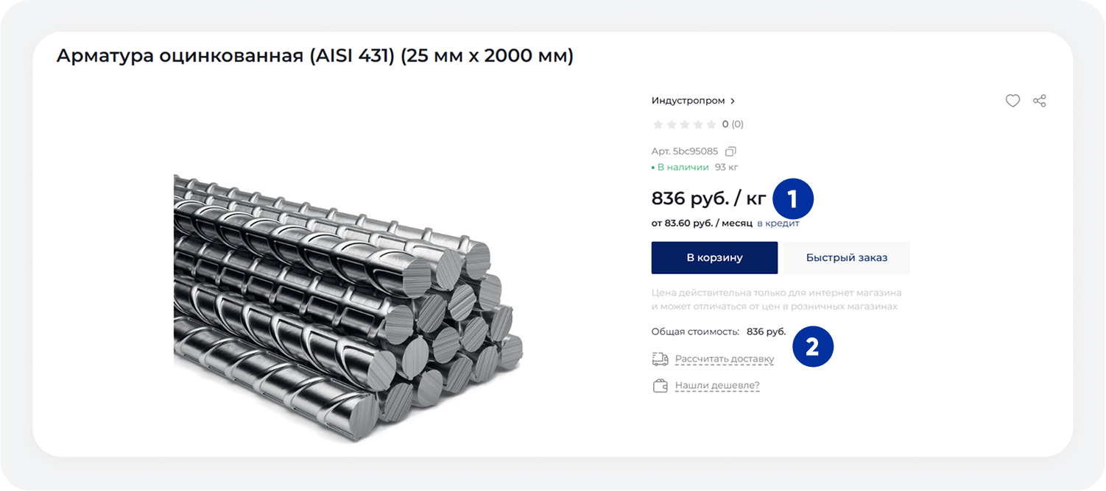Expand the chevron next to Индустропром
This screenshot has height=491, width=1106.
[733, 101]
